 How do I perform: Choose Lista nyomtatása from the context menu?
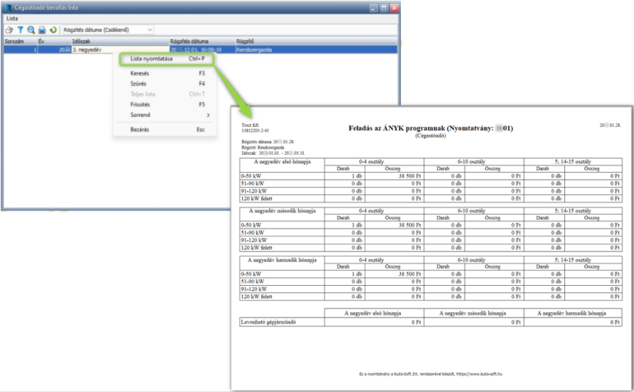click(x=167, y=59)
